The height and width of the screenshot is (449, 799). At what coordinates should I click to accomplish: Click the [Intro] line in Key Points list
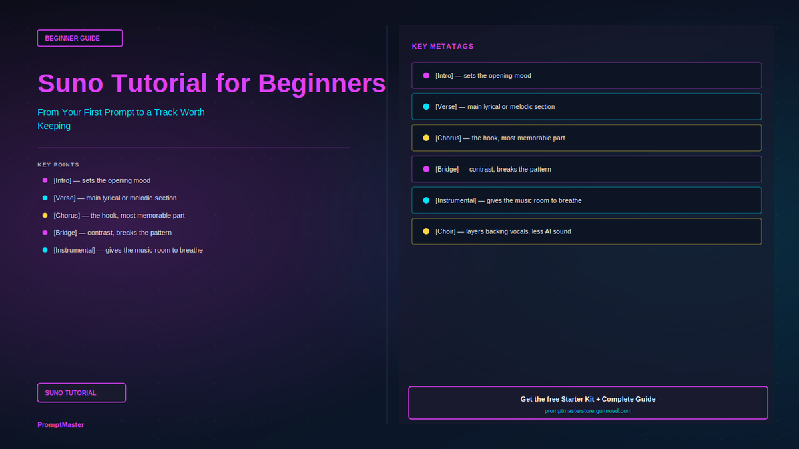click(x=102, y=180)
